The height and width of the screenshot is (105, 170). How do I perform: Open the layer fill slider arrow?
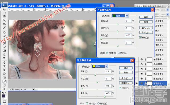[x=168, y=14]
